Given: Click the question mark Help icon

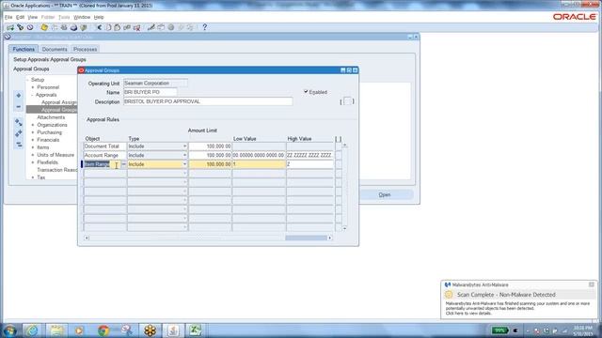Looking at the screenshot, I should pos(205,27).
